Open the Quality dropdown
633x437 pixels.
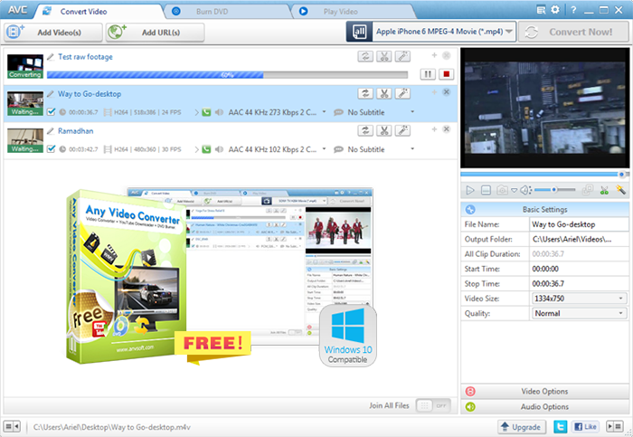pyautogui.click(x=579, y=313)
